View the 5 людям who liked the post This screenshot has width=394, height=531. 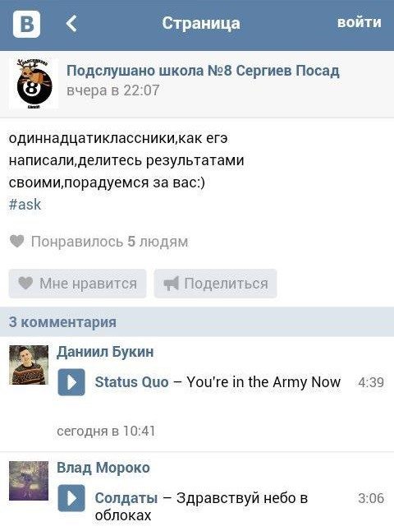point(158,242)
